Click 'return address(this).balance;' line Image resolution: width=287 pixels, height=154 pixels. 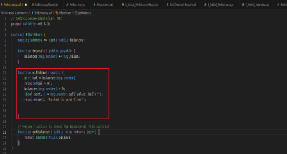tap(48, 138)
